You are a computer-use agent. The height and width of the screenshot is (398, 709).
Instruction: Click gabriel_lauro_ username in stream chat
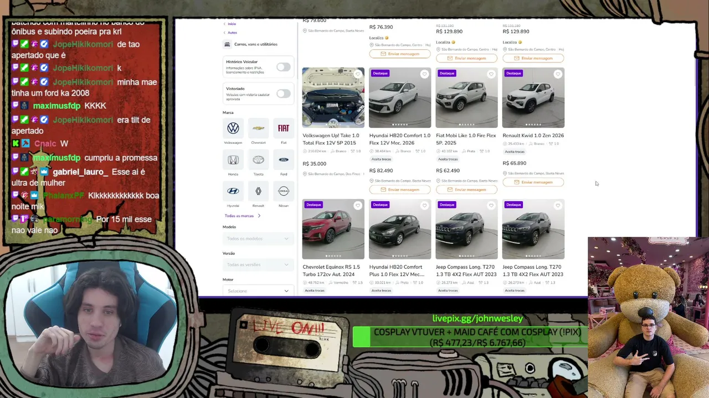(80, 172)
